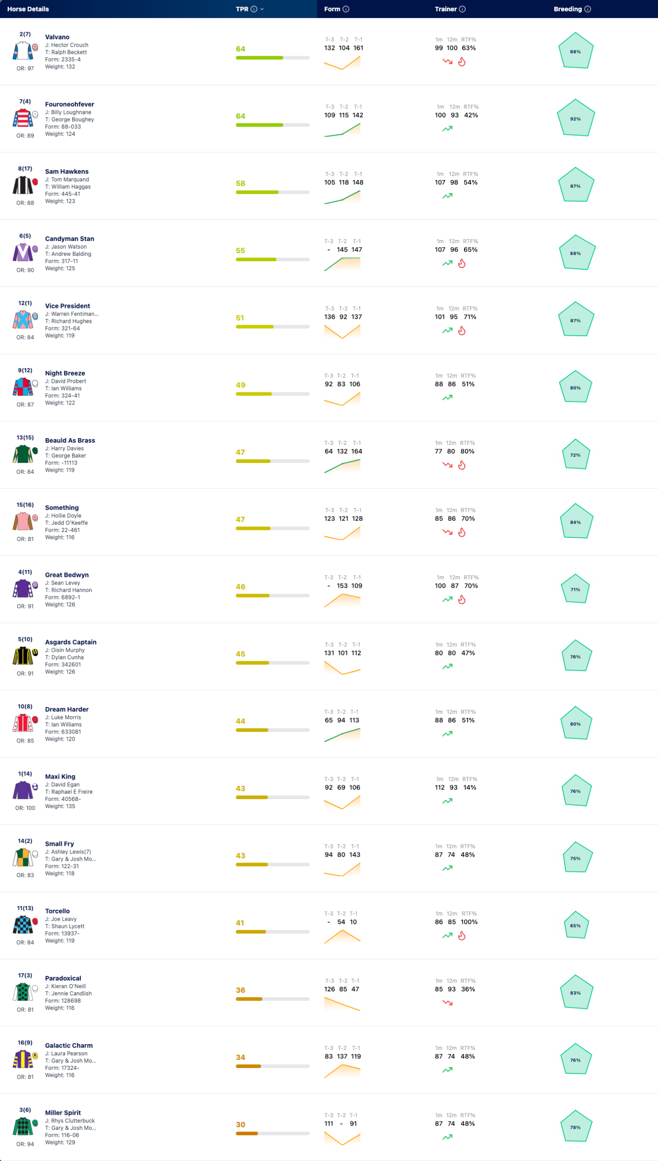Select the Breeding column header

[567, 9]
